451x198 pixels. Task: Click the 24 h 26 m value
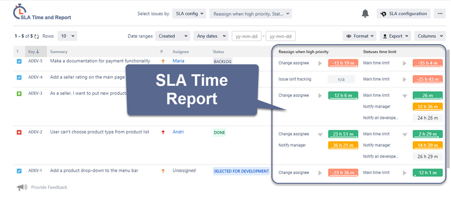[x=428, y=118]
